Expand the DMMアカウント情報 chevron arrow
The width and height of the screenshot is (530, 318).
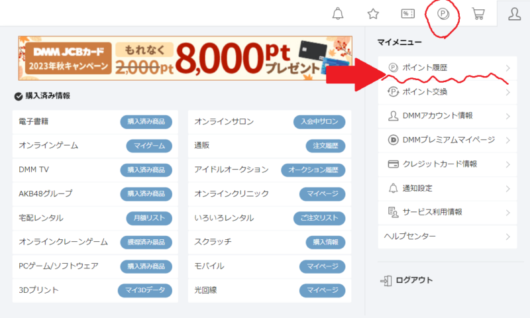coord(507,116)
